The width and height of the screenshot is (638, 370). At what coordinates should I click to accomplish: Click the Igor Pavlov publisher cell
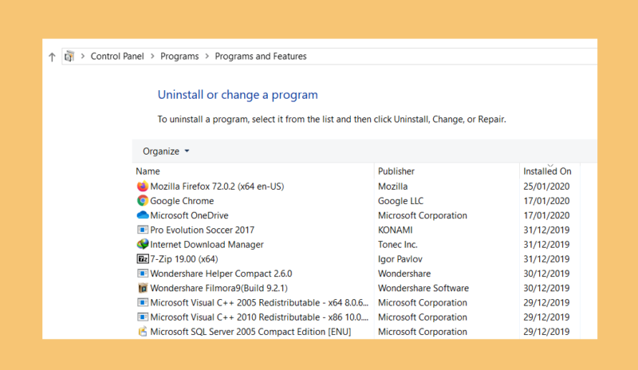click(400, 259)
